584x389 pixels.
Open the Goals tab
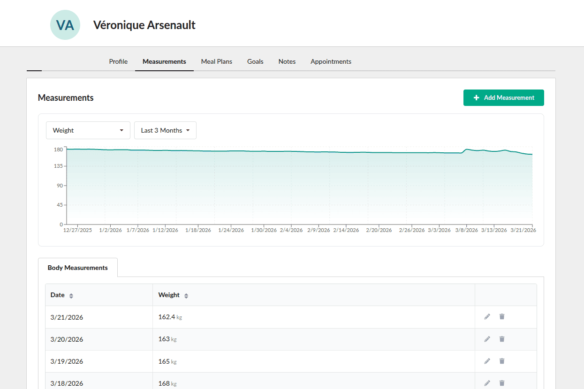pyautogui.click(x=255, y=61)
